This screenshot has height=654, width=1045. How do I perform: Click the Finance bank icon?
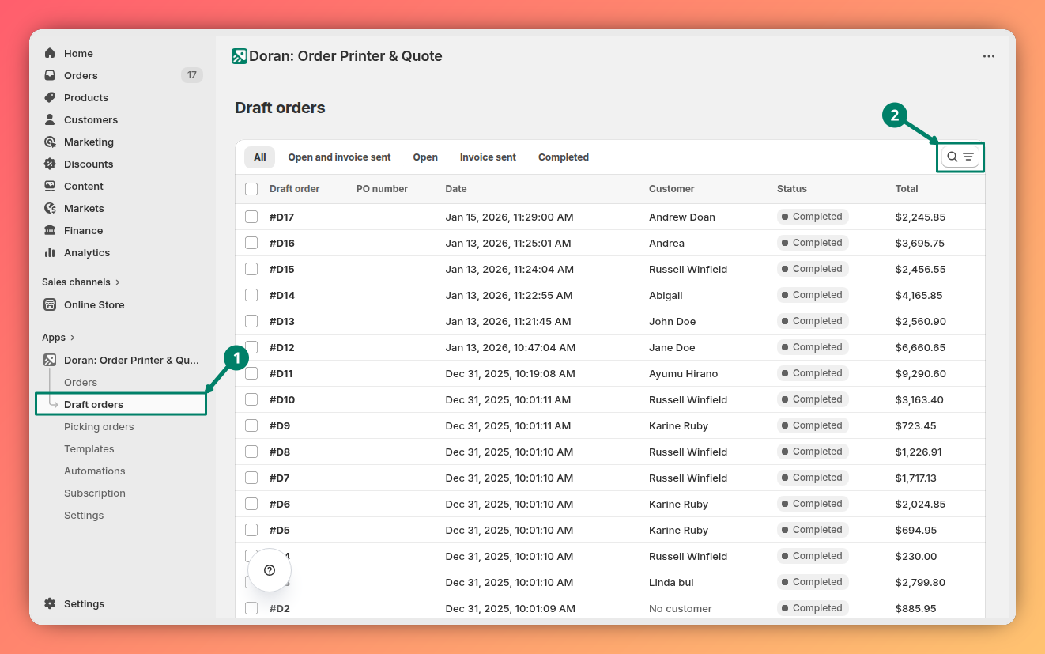(x=50, y=230)
